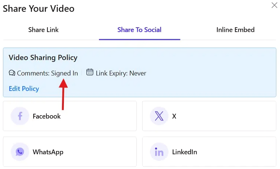Screen dimensions: 280x169
Task: Click the X text label
Action: tap(174, 116)
